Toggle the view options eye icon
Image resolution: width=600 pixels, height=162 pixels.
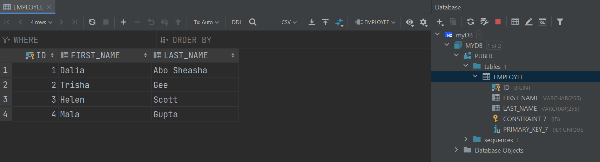[410, 22]
